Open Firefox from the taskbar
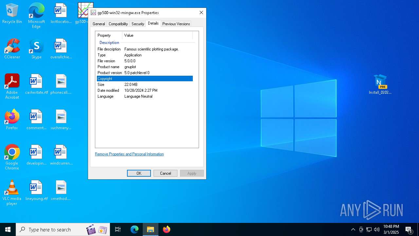This screenshot has height=236, width=419. 167,229
